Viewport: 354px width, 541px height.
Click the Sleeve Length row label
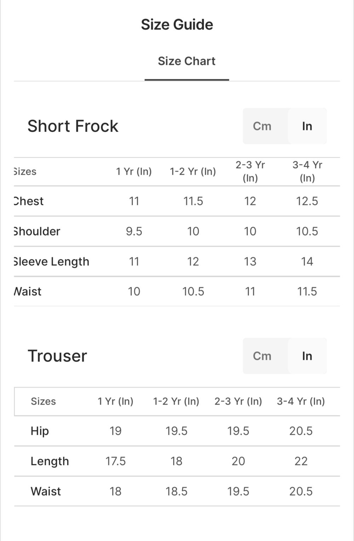[x=52, y=261]
